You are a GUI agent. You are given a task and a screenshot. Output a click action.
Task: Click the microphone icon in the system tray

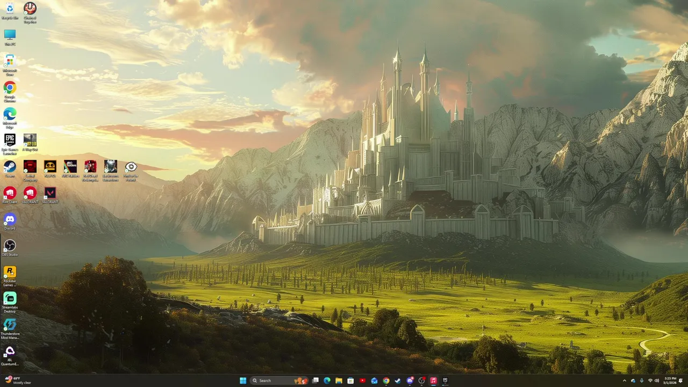click(x=641, y=381)
